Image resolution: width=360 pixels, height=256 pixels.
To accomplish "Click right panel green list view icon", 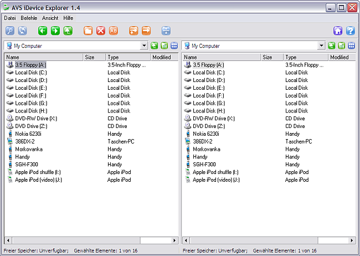I will coord(342,46).
